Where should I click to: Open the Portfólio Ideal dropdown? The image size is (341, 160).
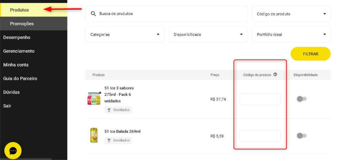coord(291,34)
